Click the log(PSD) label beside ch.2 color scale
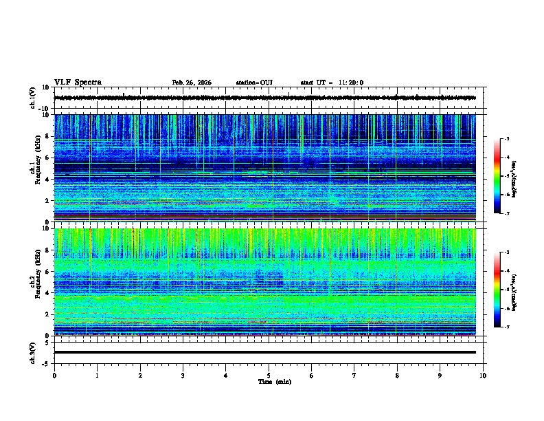Image resolution: width=544 pixels, height=421 pixels. pos(514,293)
